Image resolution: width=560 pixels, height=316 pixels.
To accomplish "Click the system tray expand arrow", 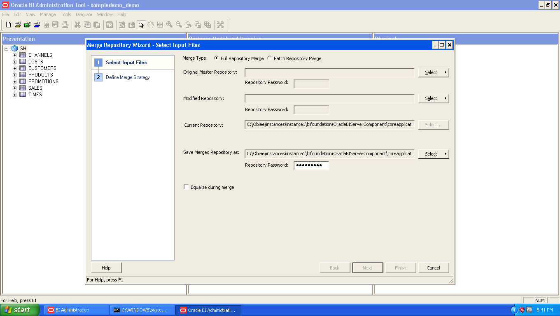I will (514, 310).
